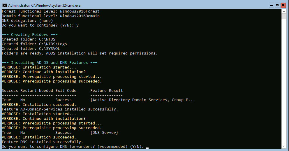Minimize the Administrator cmd.exe window
Viewport: 289px width, 151px height.
[271, 5]
